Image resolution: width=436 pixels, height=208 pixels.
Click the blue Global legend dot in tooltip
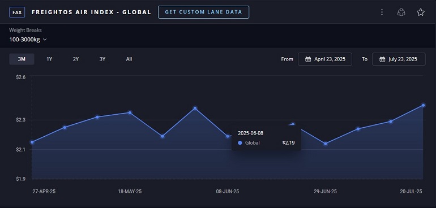click(240, 143)
